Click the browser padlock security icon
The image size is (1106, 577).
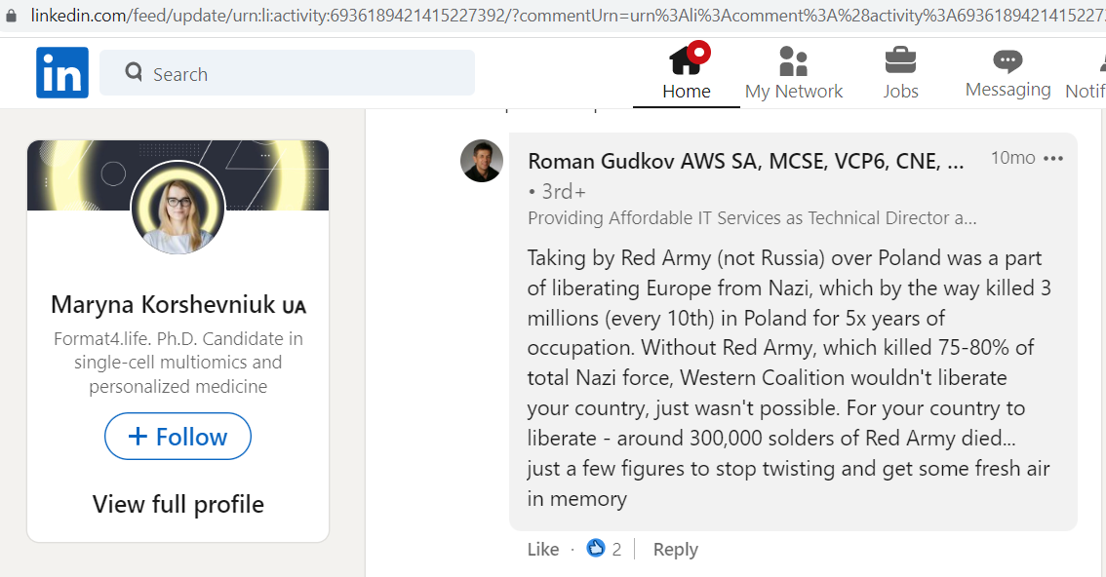tap(11, 15)
